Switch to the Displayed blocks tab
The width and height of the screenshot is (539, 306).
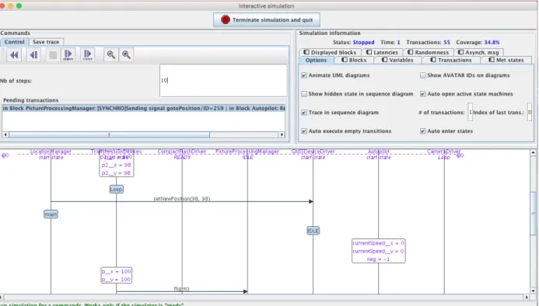(330, 52)
